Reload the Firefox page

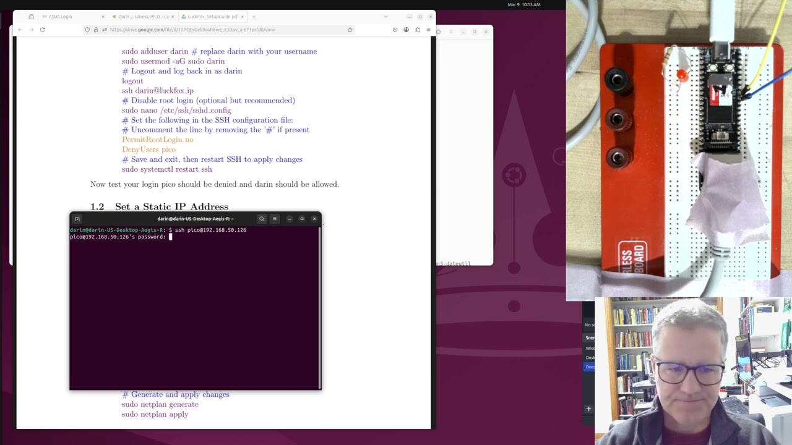click(x=42, y=30)
